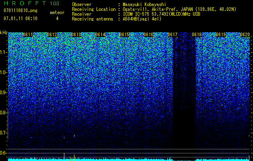The width and height of the screenshot is (253, 161).
Task: Click the cyan signal level strip at the bottom
Action: point(129,159)
